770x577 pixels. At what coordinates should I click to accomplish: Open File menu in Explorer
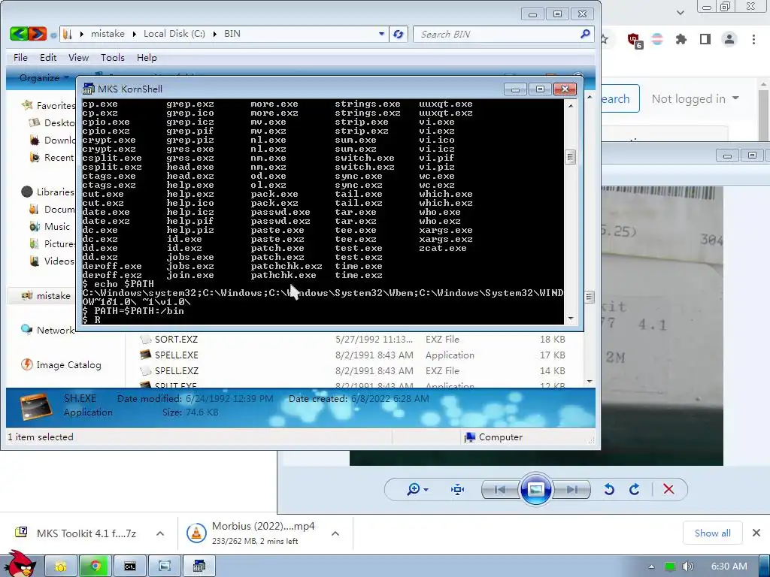[x=20, y=57]
